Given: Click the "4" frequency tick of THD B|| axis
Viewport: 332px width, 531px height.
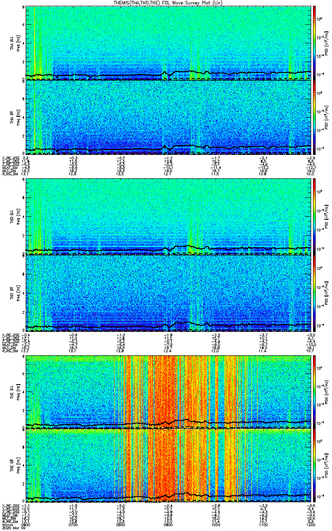Looking at the screenshot, I should pyautogui.click(x=23, y=293).
